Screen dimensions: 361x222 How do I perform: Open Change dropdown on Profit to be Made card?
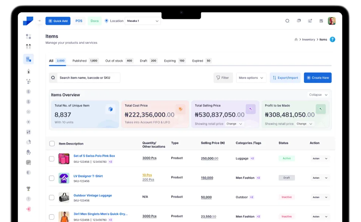tap(304, 124)
